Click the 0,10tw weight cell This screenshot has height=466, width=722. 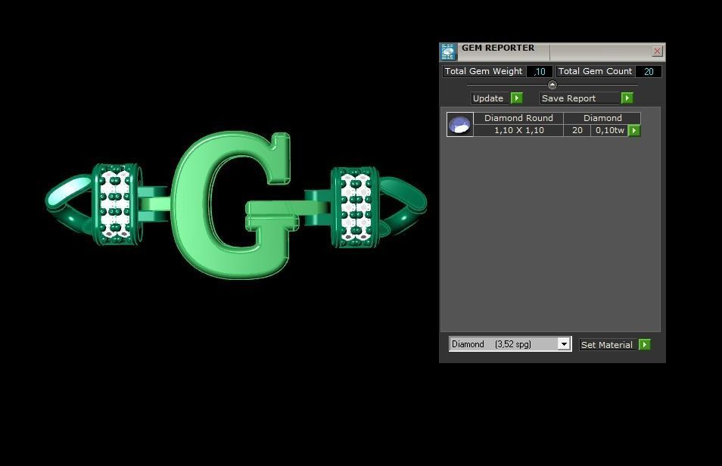coord(609,130)
